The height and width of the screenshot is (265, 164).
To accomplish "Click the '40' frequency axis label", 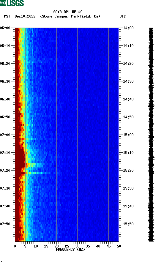I will (x=98, y=246).
